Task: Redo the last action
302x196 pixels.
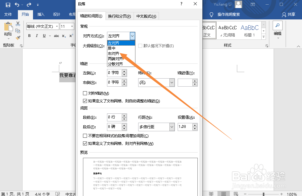Action: click(29, 5)
